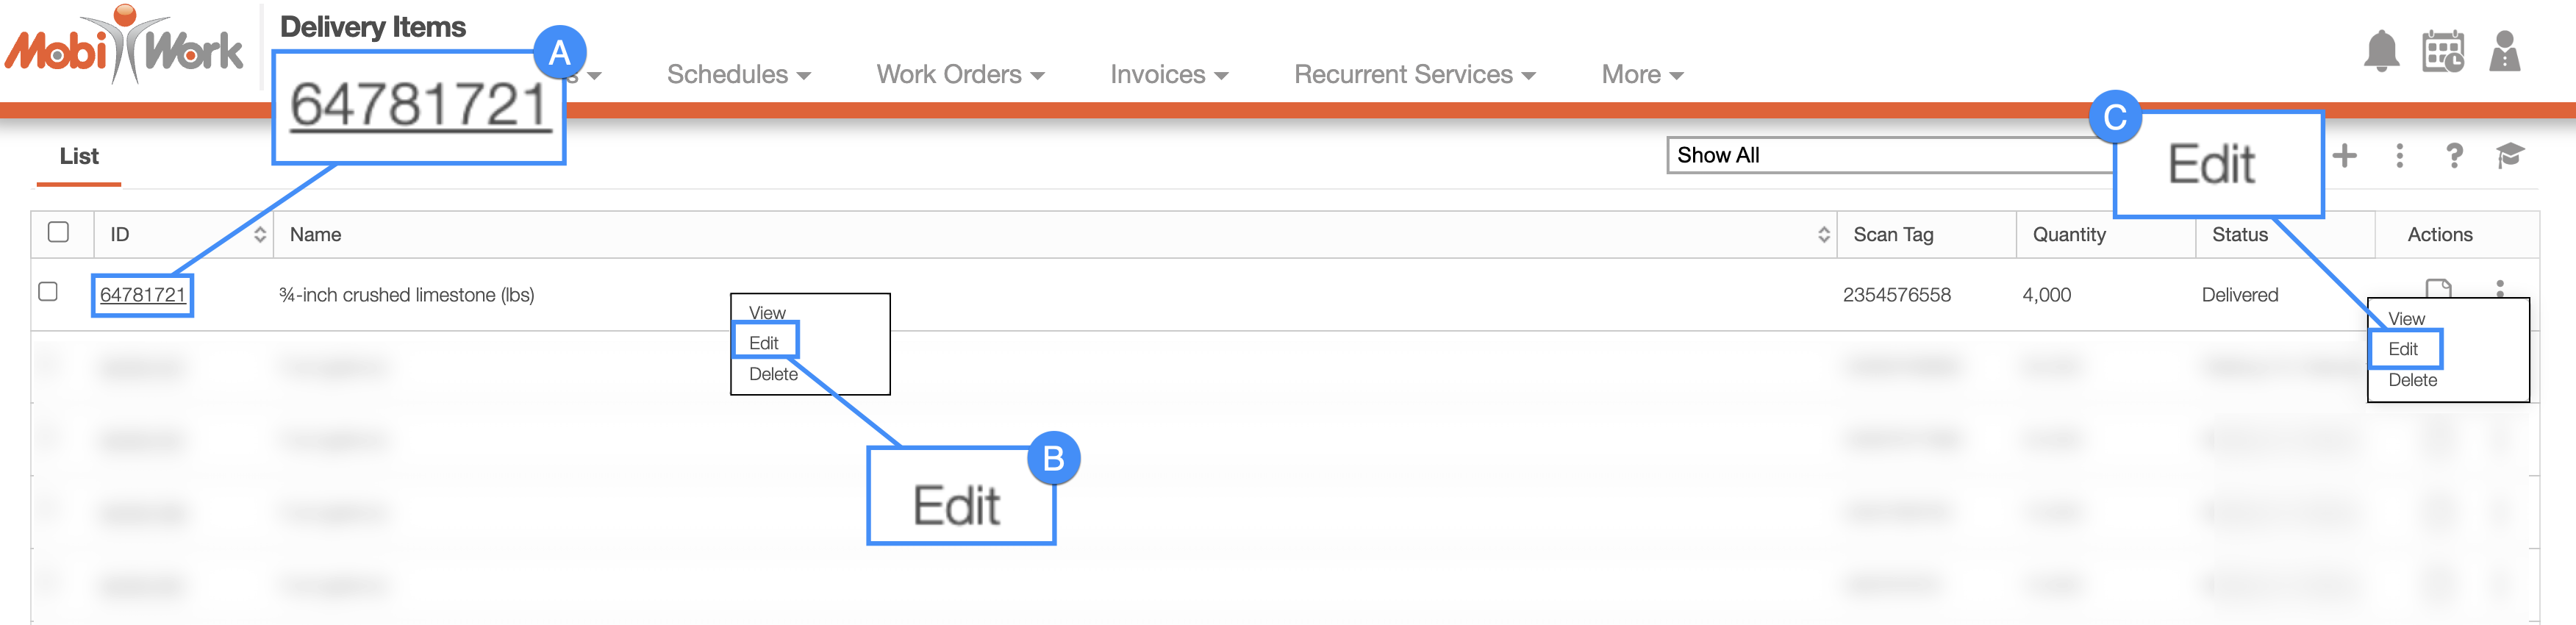
Task: Click the plus icon to add item
Action: pyautogui.click(x=2344, y=155)
